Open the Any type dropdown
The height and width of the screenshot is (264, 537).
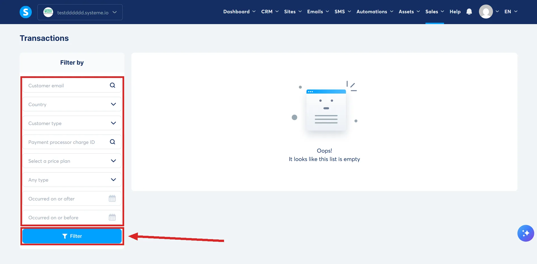coord(72,180)
